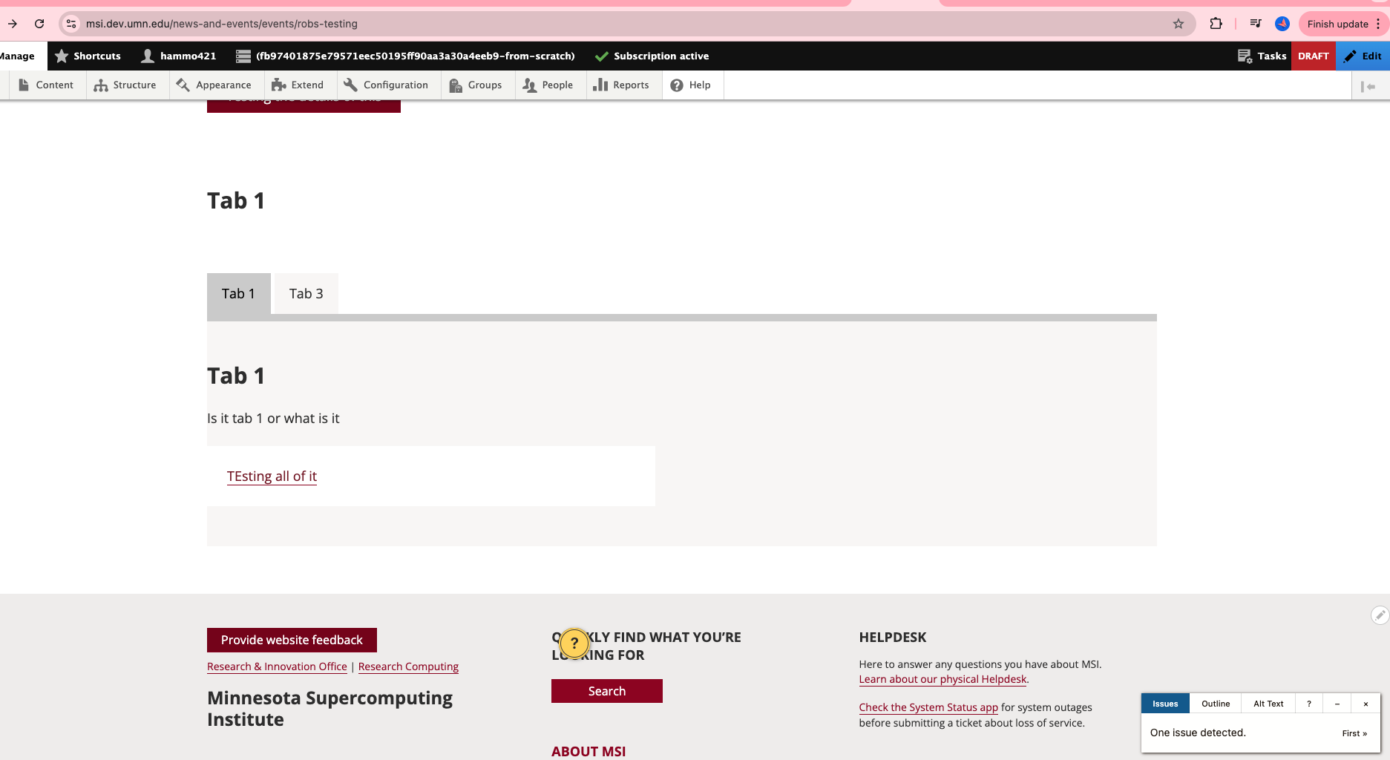
Task: Open the Configuration admin menu
Action: 386,85
